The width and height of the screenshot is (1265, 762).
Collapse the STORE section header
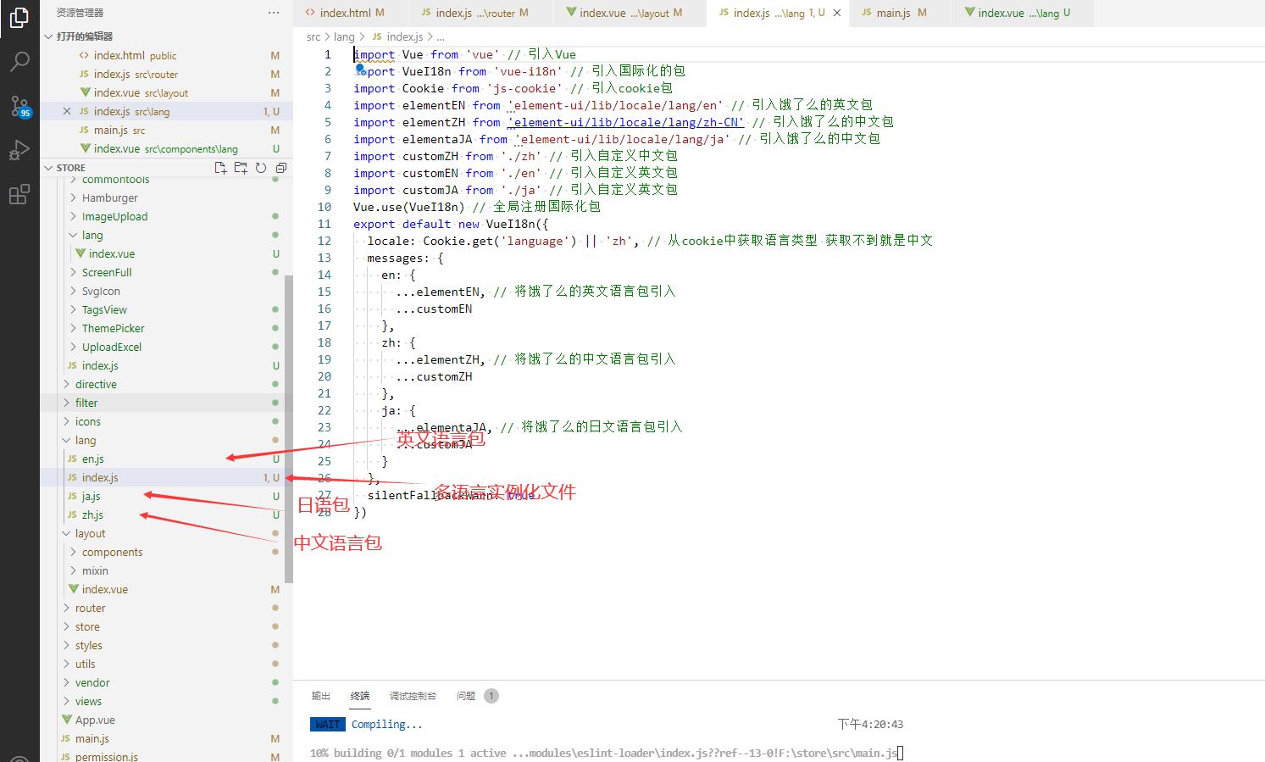click(x=71, y=168)
